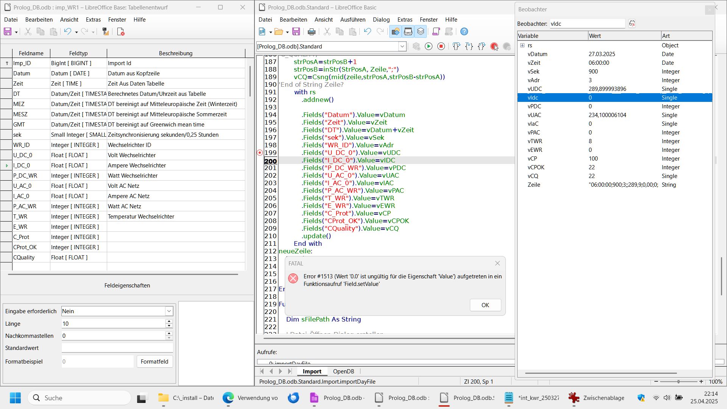Click the zoom slider in Basic status bar
Screen dimensions: 727x409
pos(678,382)
